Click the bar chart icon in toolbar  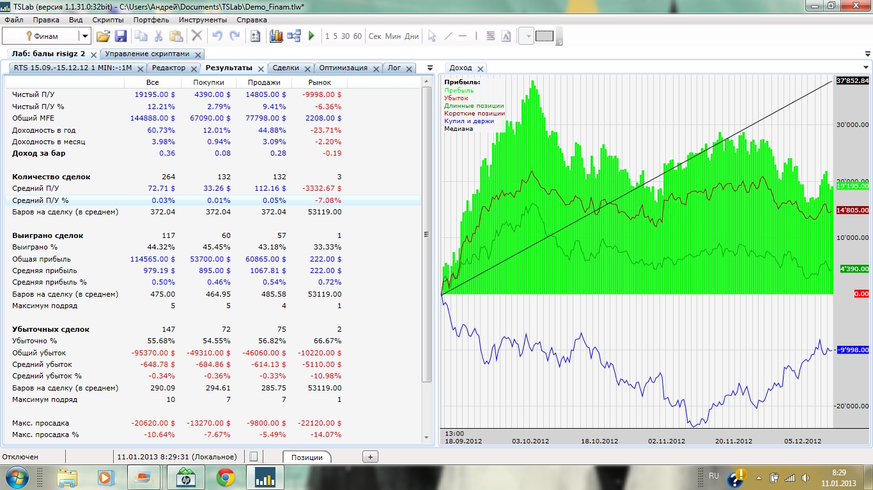(276, 36)
